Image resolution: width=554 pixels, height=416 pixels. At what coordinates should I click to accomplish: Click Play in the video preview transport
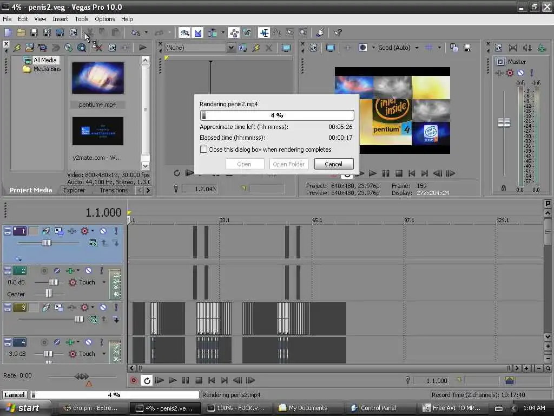click(x=372, y=173)
